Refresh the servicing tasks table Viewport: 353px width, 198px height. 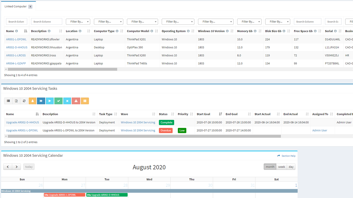coord(24,101)
